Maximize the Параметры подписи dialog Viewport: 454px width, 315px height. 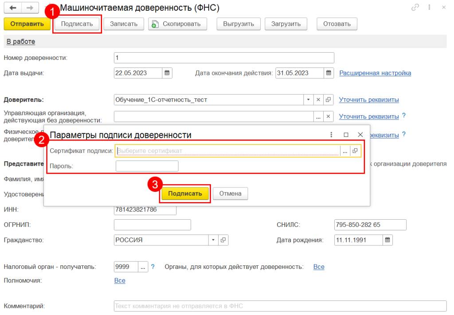tap(346, 135)
